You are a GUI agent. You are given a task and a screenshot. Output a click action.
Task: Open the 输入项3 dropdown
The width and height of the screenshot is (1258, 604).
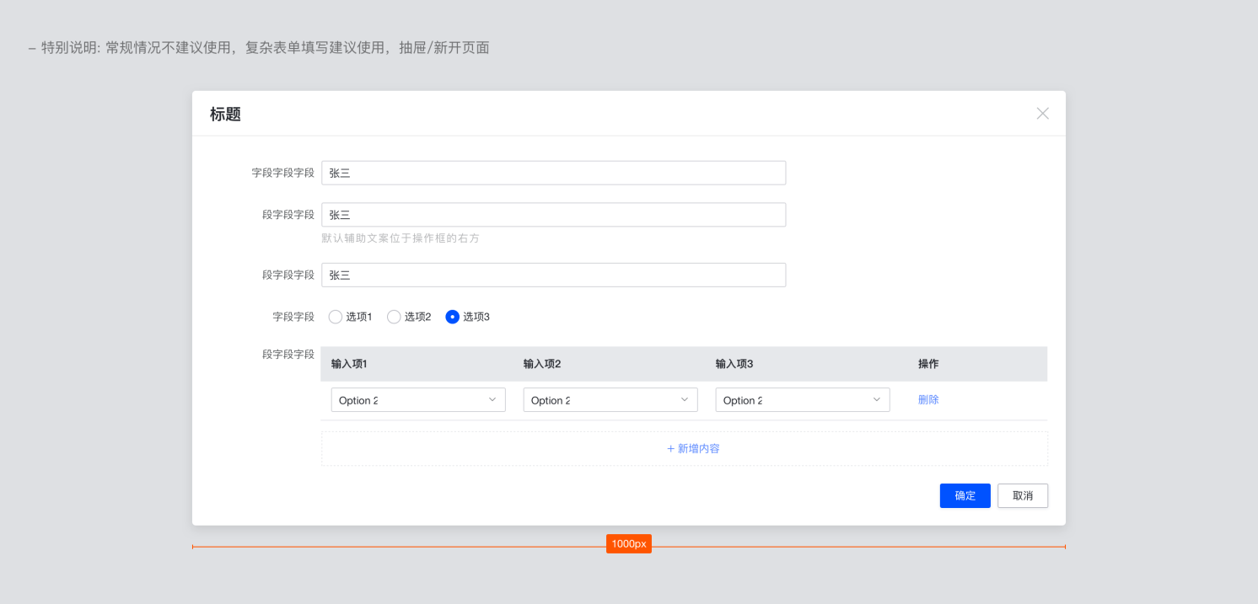[x=803, y=400]
